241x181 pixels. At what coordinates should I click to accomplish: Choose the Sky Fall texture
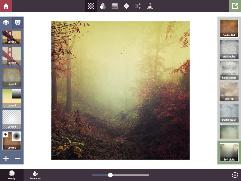(x=229, y=92)
